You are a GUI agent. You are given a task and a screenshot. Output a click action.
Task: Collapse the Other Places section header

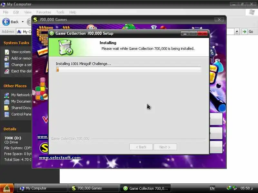coord(15,86)
